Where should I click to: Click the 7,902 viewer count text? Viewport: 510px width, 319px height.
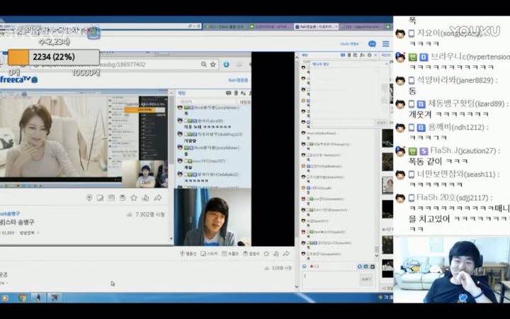click(150, 215)
